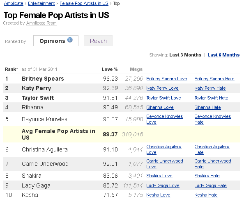Click Christina Aguilera Love link
Image resolution: width=244 pixels, height=201 pixels.
164,149
